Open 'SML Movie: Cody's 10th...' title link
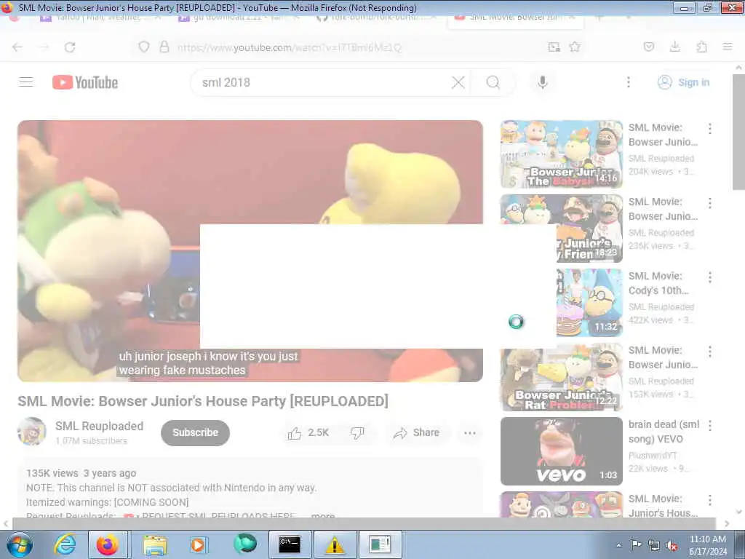Image resolution: width=745 pixels, height=559 pixels. tap(658, 283)
